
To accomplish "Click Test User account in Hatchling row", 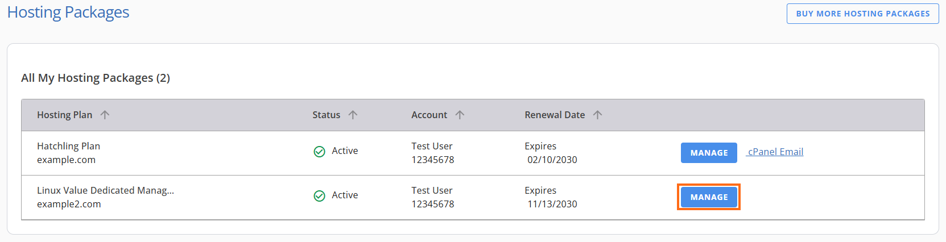I will click(432, 146).
